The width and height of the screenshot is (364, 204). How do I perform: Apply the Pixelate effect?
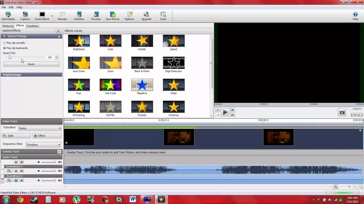point(142,109)
